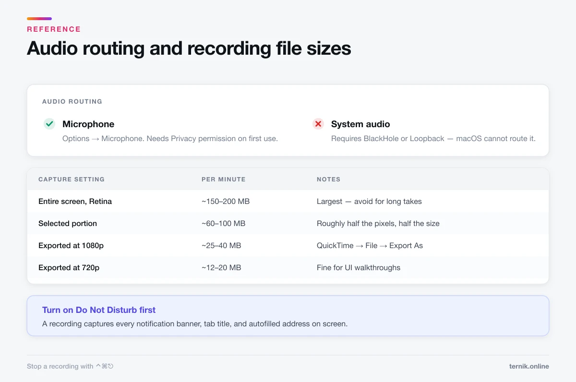Select the 'Selected portion' row label
The width and height of the screenshot is (576, 382).
(68, 224)
